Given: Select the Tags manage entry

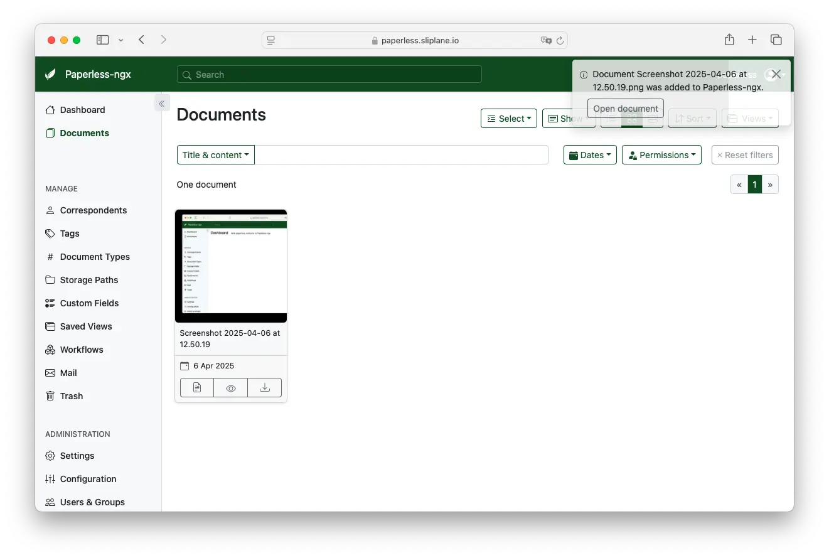Looking at the screenshot, I should pyautogui.click(x=69, y=233).
